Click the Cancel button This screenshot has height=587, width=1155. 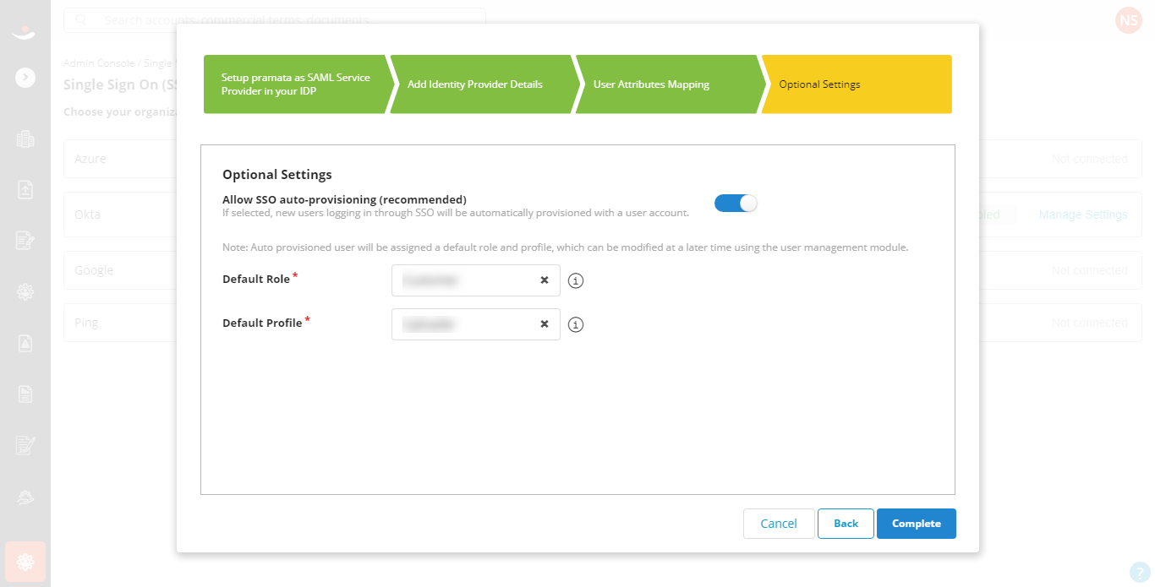coord(779,524)
